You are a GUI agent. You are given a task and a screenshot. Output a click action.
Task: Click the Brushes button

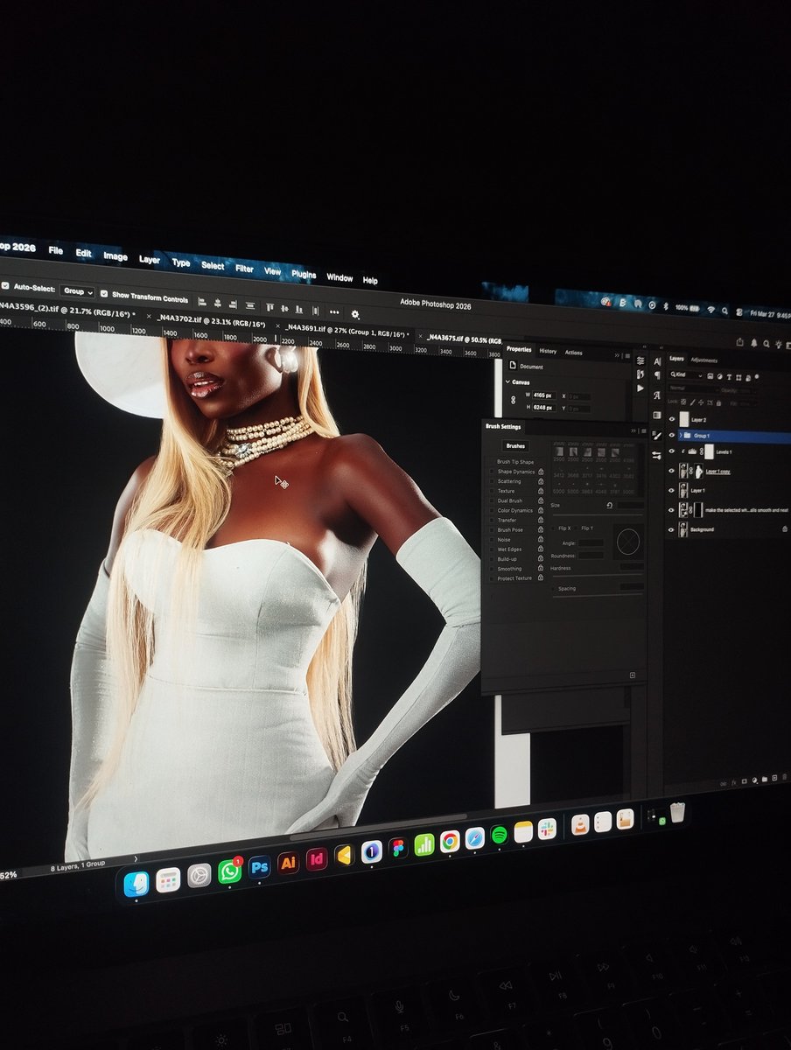tap(515, 446)
